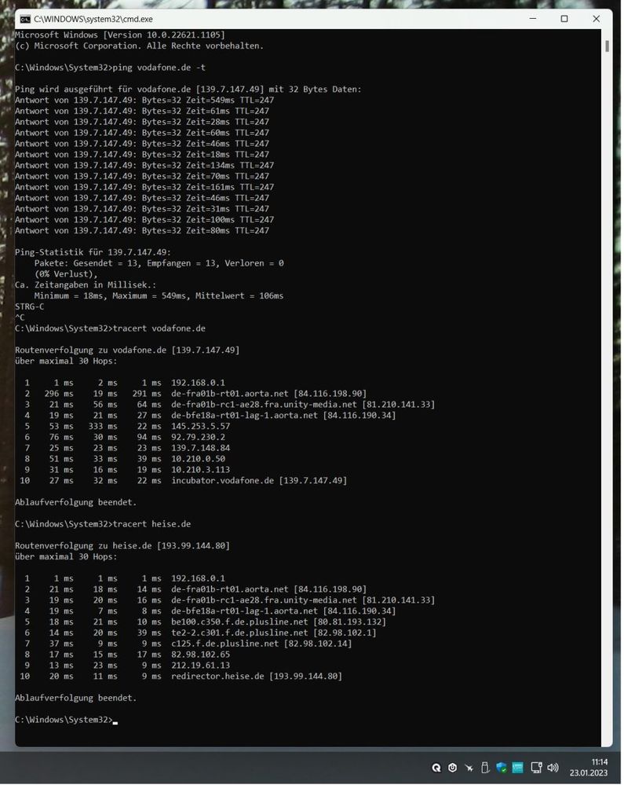624x785 pixels.
Task: Click the 'tracert heise.de' command line
Action: 103,524
